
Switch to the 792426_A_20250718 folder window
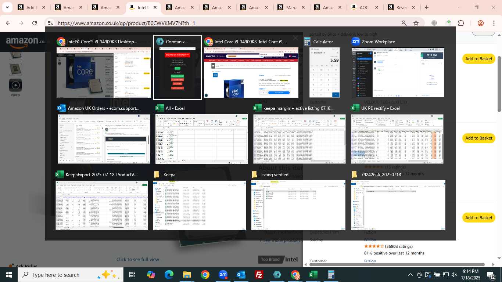[x=398, y=200]
